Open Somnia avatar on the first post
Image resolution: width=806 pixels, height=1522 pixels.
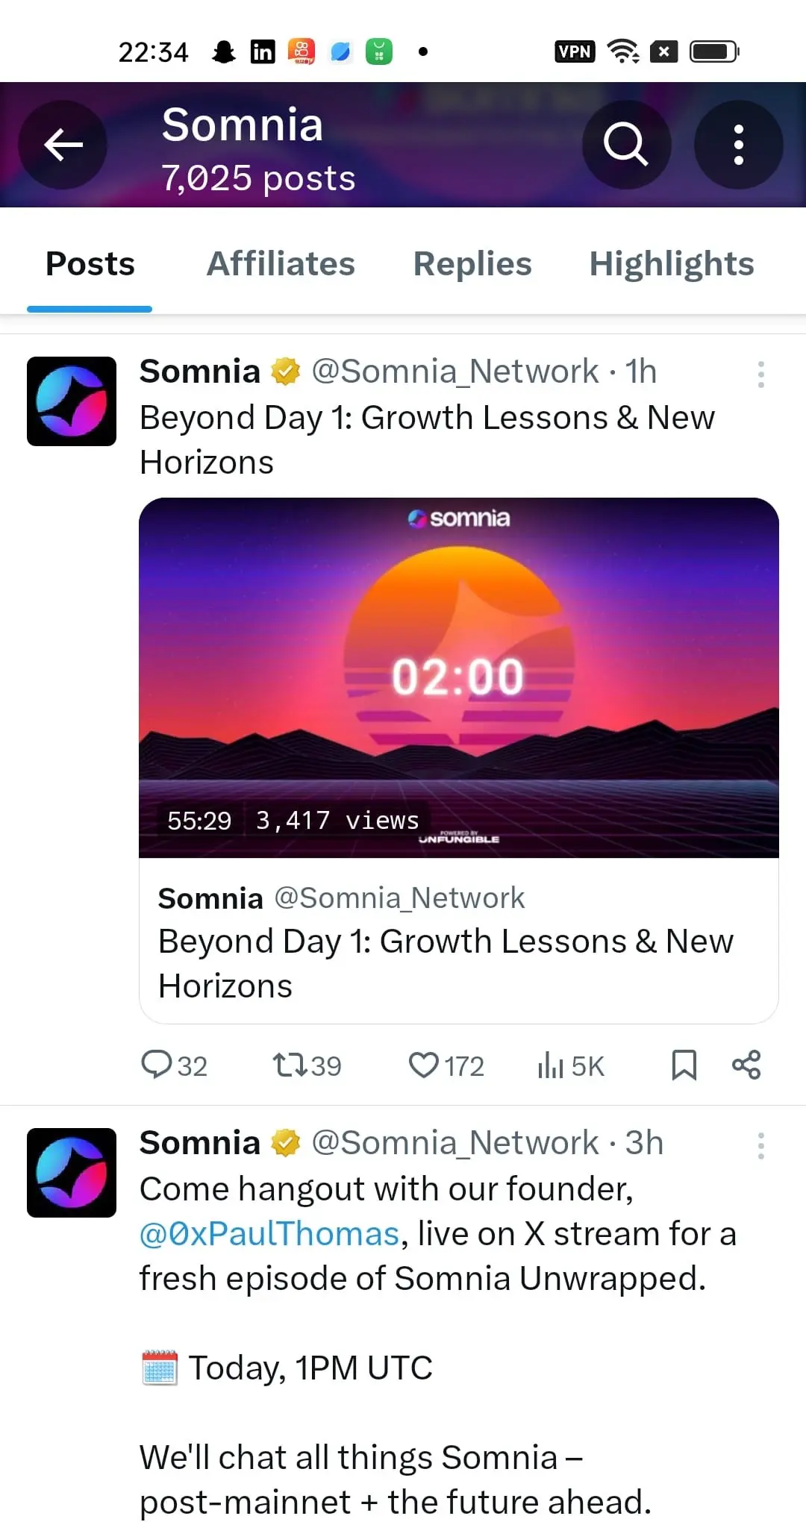click(72, 401)
